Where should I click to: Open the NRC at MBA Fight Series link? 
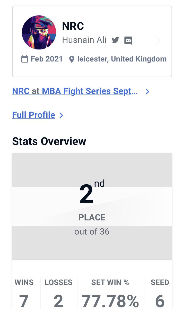75,91
